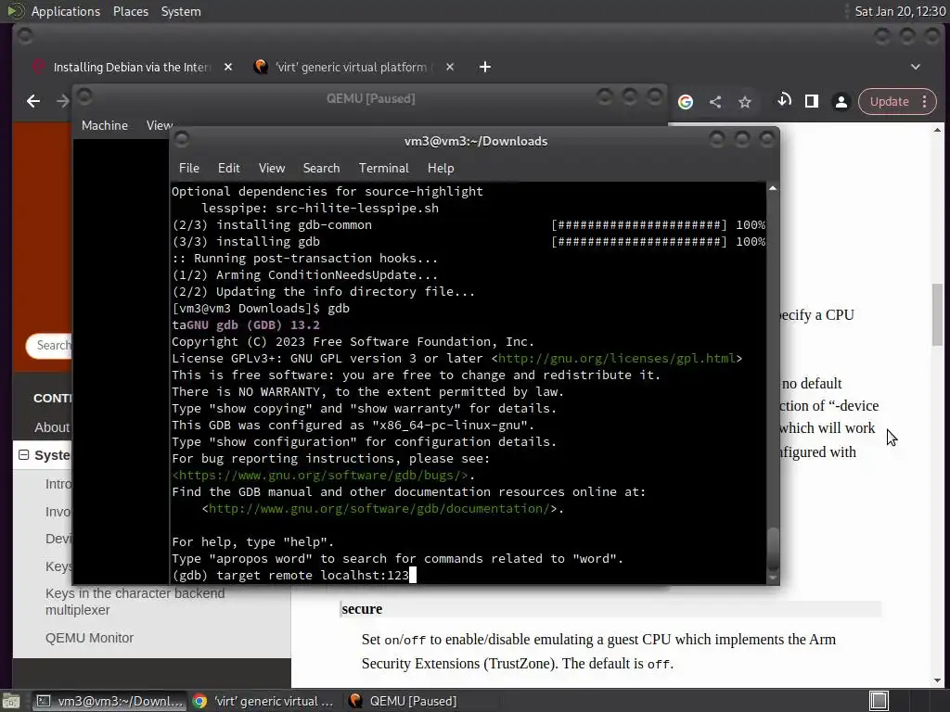Open the System menu

pos(181,11)
